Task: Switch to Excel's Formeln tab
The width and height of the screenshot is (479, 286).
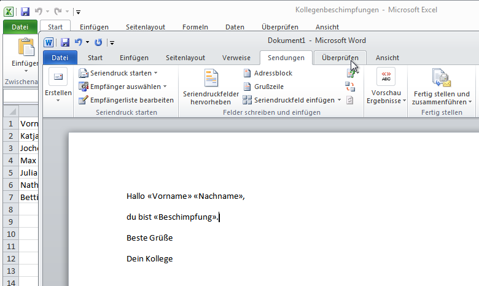Action: coord(195,27)
